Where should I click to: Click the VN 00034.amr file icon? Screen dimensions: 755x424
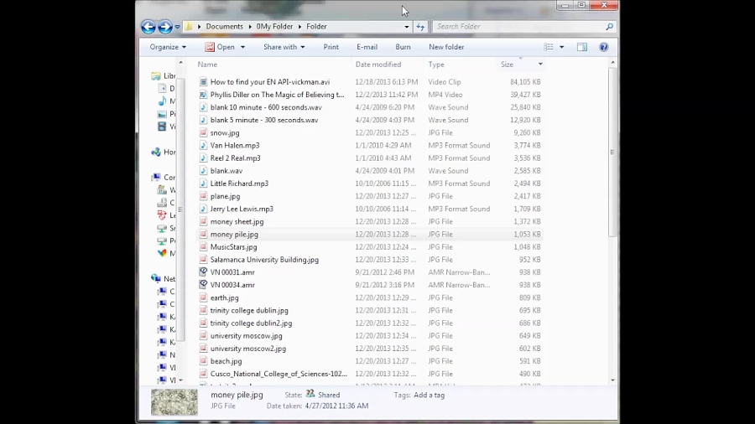pyautogui.click(x=203, y=285)
